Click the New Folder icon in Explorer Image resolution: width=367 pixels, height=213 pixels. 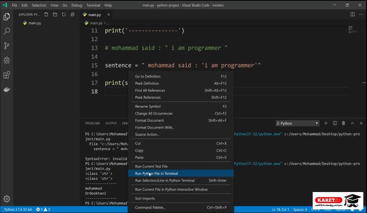click(55, 15)
